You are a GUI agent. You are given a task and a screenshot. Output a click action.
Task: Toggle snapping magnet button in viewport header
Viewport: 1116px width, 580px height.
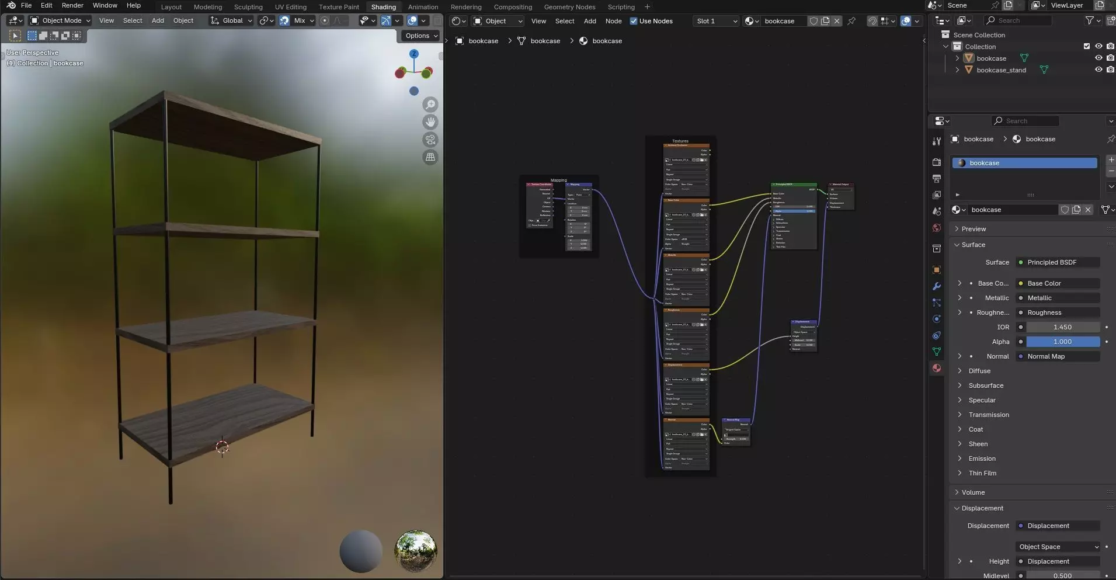click(x=284, y=20)
